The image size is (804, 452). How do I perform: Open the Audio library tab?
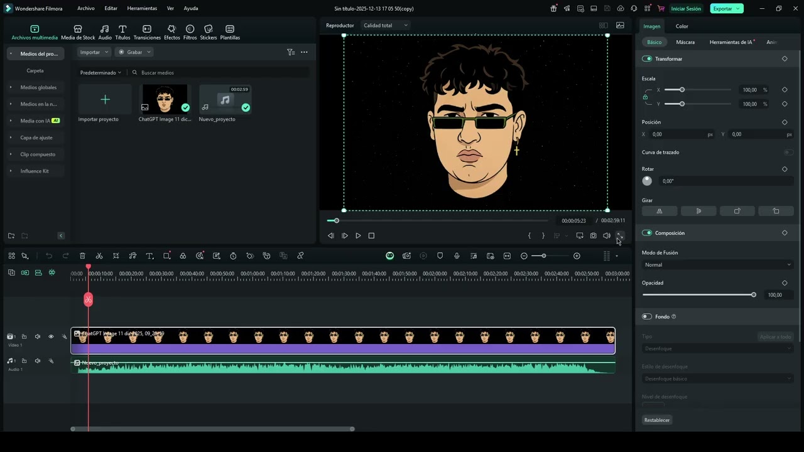tap(105, 32)
